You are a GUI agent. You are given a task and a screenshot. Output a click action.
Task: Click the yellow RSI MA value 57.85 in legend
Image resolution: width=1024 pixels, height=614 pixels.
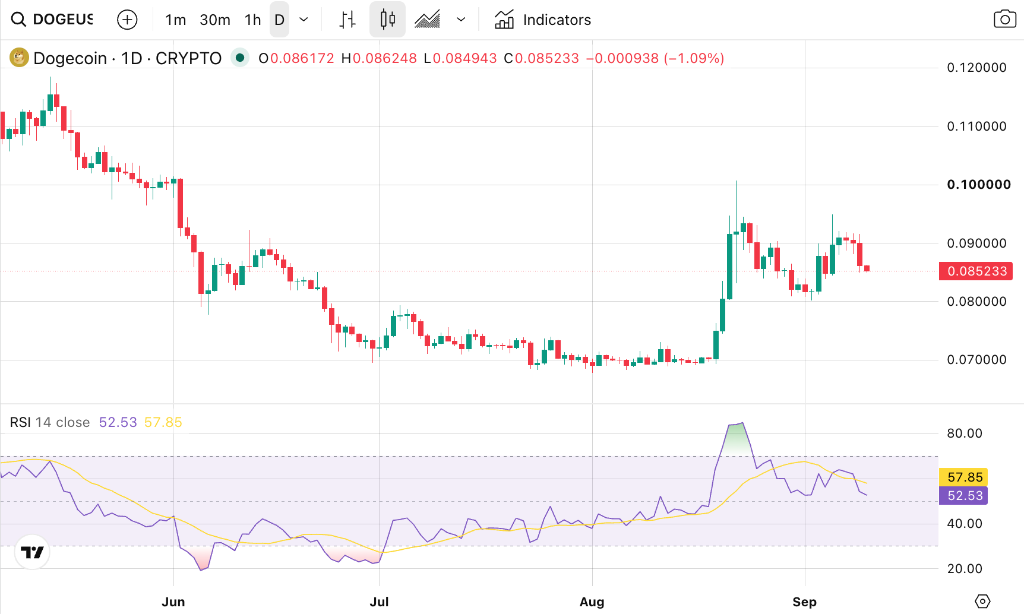pyautogui.click(x=163, y=422)
